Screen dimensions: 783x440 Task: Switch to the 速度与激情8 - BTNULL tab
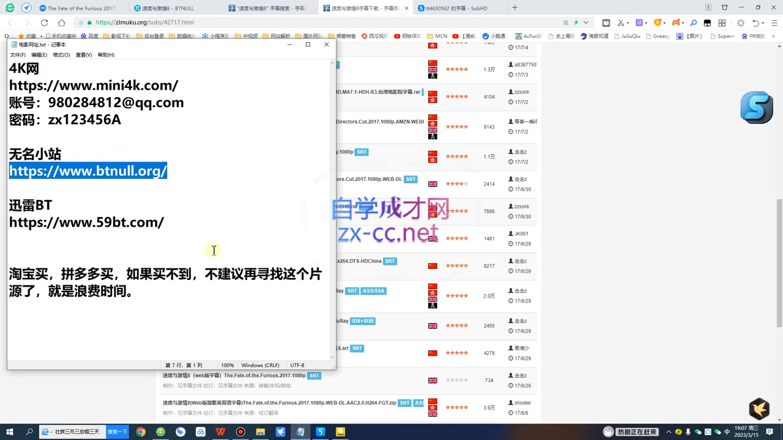point(176,8)
